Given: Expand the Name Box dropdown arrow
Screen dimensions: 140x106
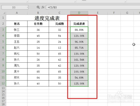Looking at the screenshot, I should click(27, 7).
